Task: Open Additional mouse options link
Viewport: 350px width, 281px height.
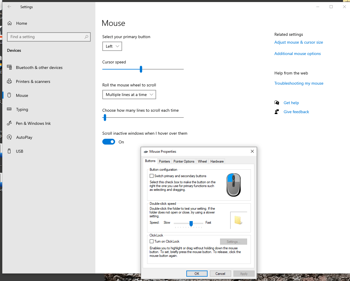Action: coord(297,54)
